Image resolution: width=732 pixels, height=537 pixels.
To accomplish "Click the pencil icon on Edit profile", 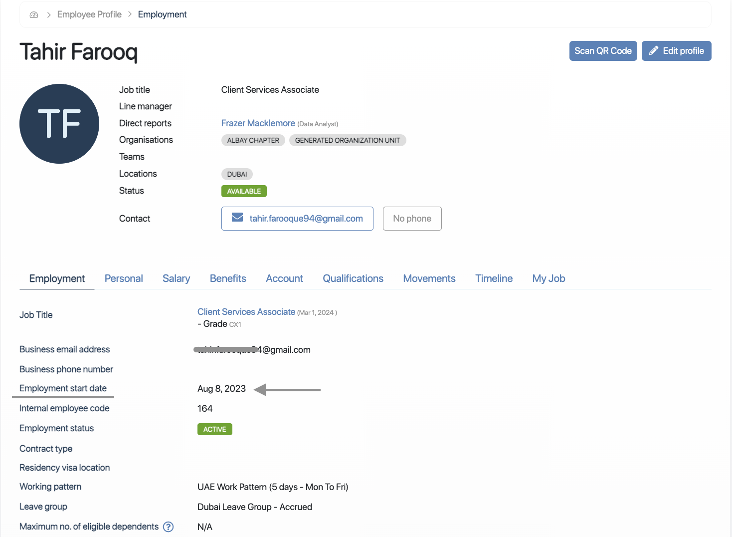I will (x=653, y=51).
